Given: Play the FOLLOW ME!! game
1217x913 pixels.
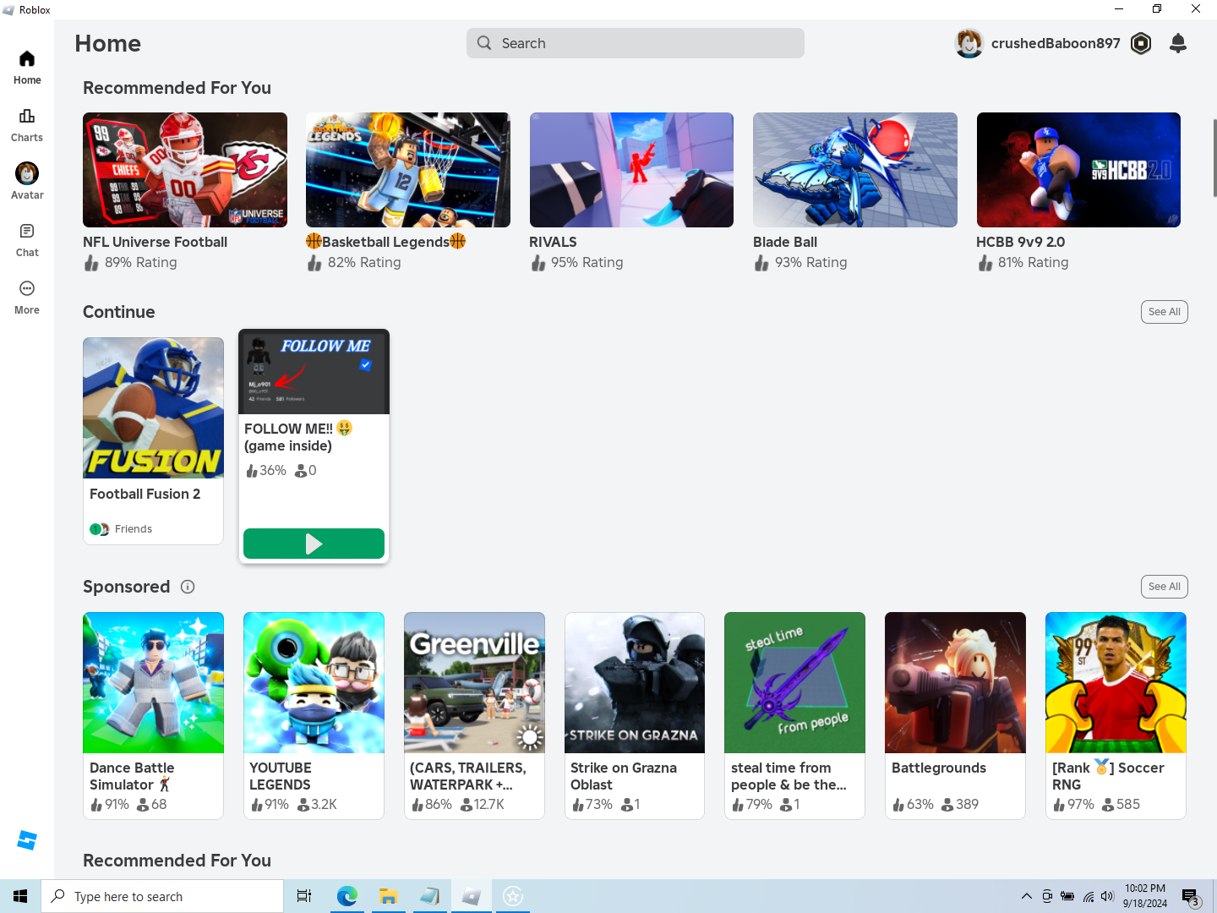Looking at the screenshot, I should pyautogui.click(x=314, y=544).
